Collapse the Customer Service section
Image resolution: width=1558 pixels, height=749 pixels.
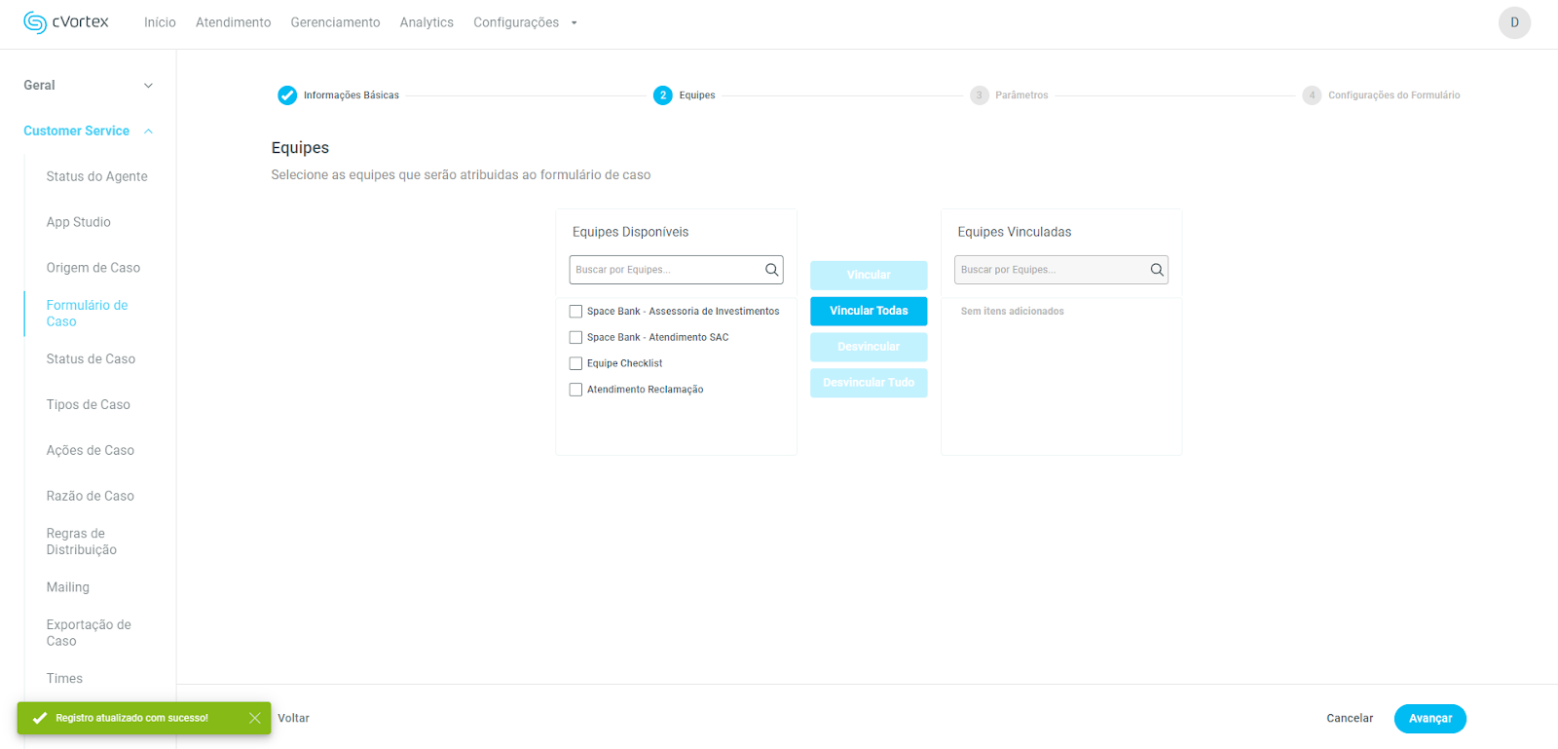pyautogui.click(x=148, y=131)
